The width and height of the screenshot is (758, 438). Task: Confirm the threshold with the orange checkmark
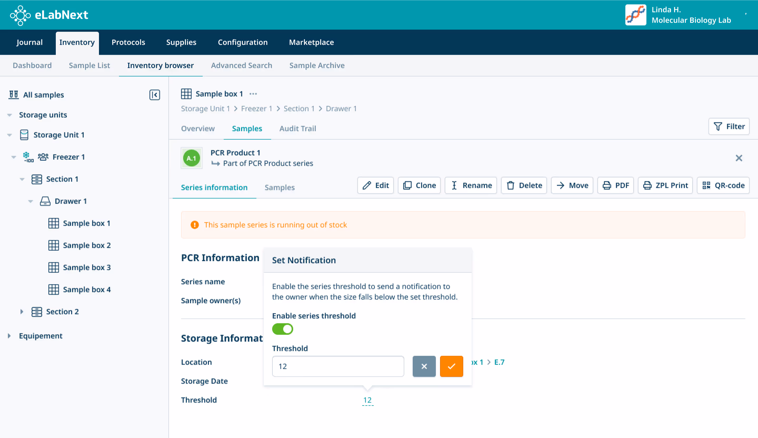click(x=451, y=366)
